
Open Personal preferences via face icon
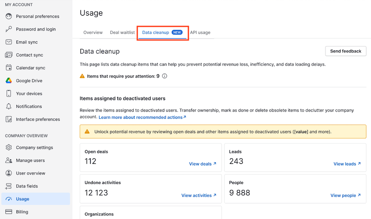[x=9, y=16]
